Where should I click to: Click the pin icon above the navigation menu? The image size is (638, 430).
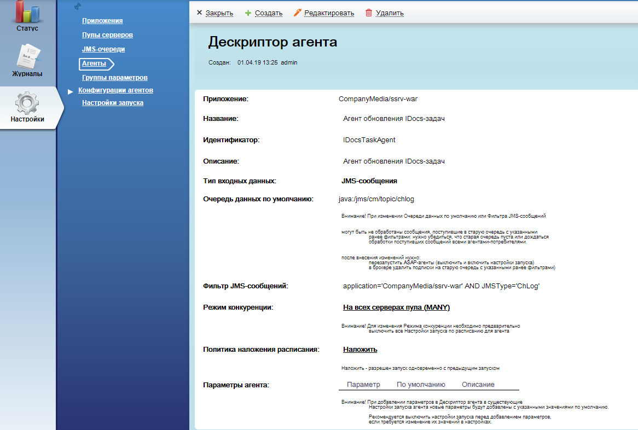(x=78, y=7)
